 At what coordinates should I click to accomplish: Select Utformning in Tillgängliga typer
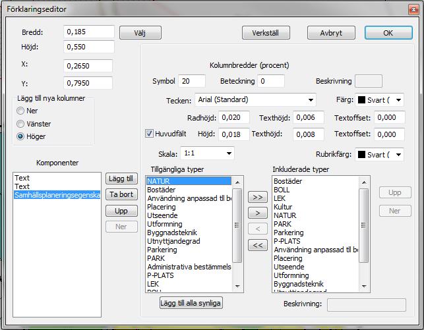pyautogui.click(x=189, y=224)
